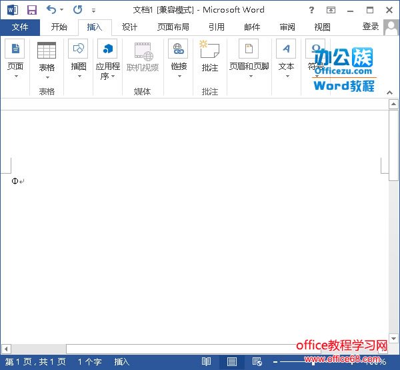
Task: Open the 邮件 (Mailings) tab
Action: [x=252, y=27]
